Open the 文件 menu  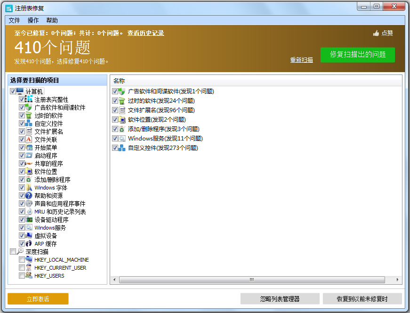coord(14,20)
